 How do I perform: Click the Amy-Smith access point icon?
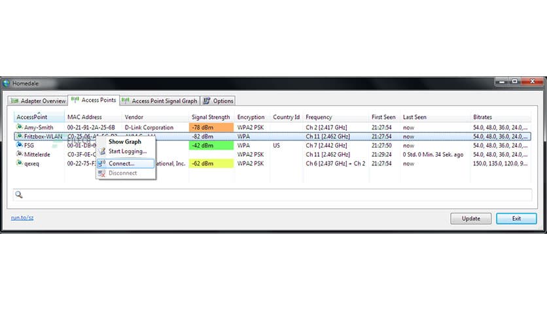(x=18, y=127)
